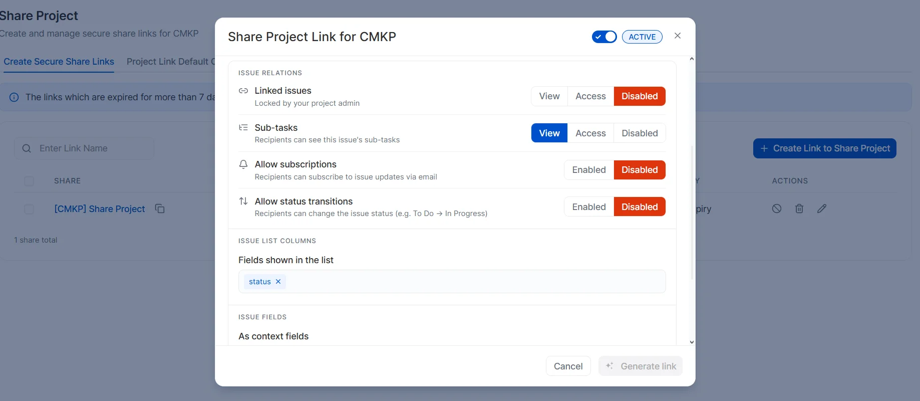Click the search magnifier icon
This screenshot has width=920, height=401.
[27, 148]
